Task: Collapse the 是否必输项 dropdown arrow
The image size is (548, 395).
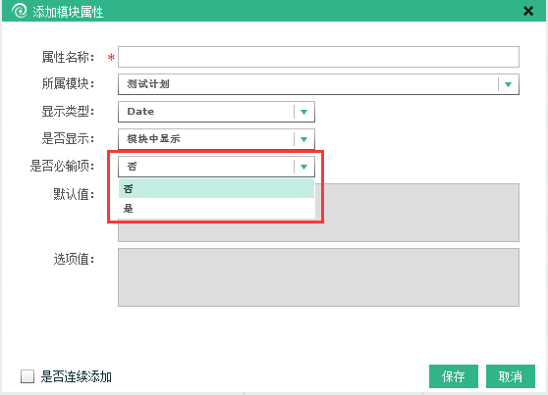Action: [x=303, y=167]
